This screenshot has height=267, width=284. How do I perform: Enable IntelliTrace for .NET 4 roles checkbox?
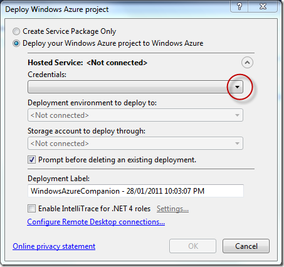[x=31, y=209]
